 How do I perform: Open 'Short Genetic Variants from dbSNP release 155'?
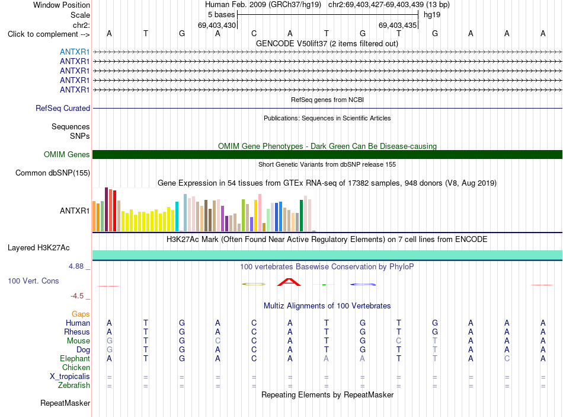[327, 164]
